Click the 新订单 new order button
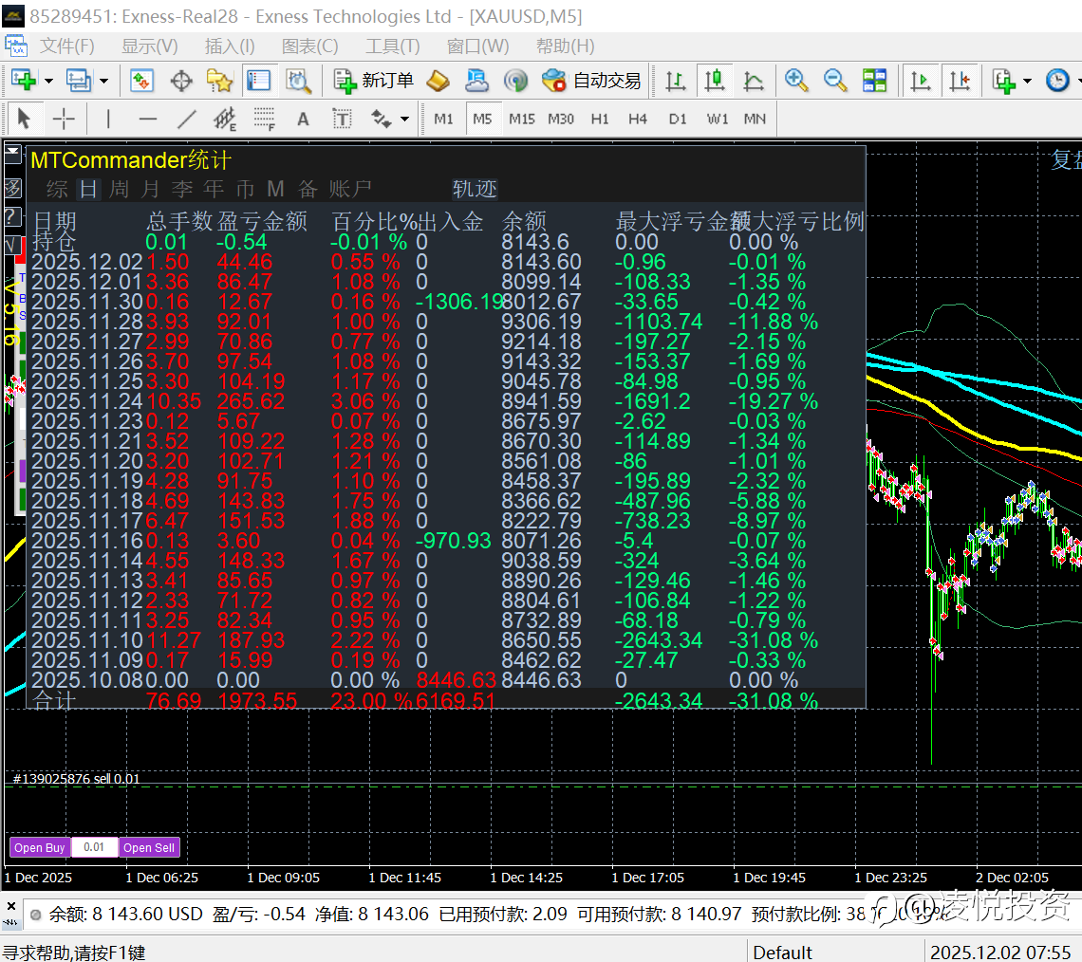 pos(373,81)
